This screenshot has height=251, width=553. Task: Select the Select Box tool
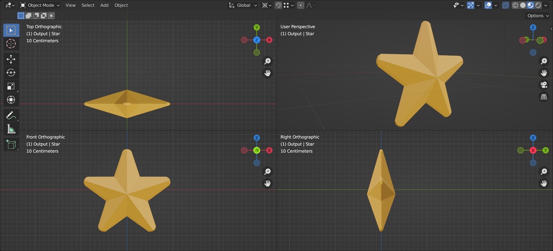pos(11,30)
